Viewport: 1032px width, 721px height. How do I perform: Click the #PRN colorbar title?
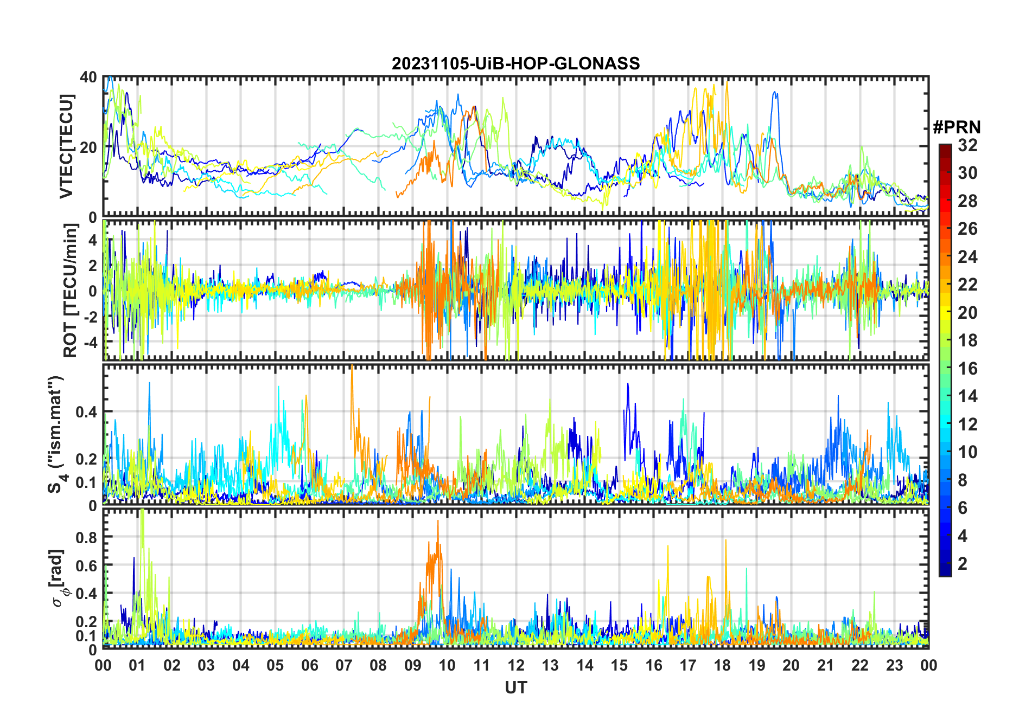[957, 127]
